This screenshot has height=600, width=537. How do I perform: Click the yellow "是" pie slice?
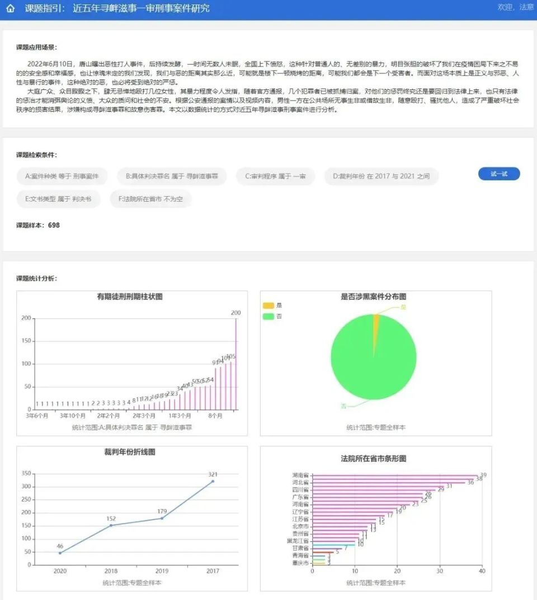tap(376, 321)
